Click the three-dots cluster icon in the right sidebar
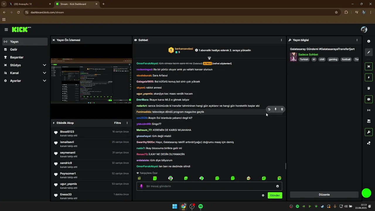This screenshot has width=375, height=211. 369,143
